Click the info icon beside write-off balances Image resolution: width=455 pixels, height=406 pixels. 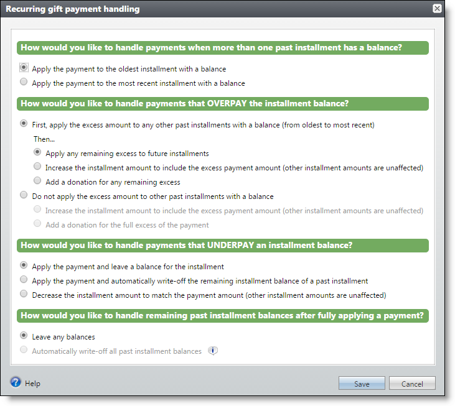click(x=213, y=351)
